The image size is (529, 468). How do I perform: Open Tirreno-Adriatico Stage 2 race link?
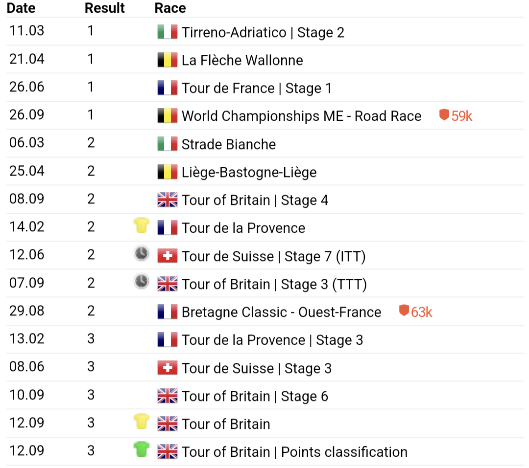pyautogui.click(x=263, y=32)
